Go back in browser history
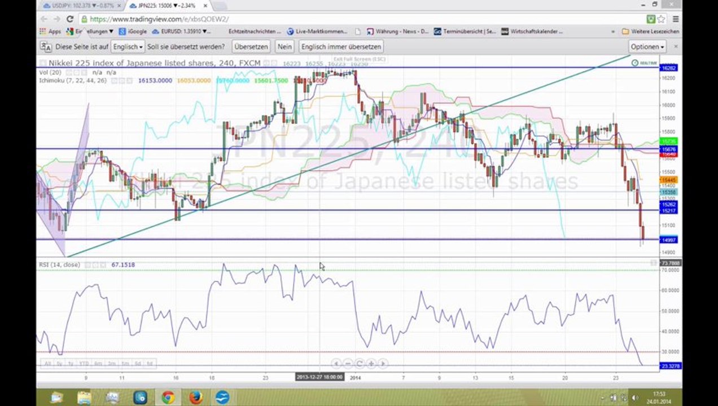This screenshot has width=718, height=406. point(43,19)
